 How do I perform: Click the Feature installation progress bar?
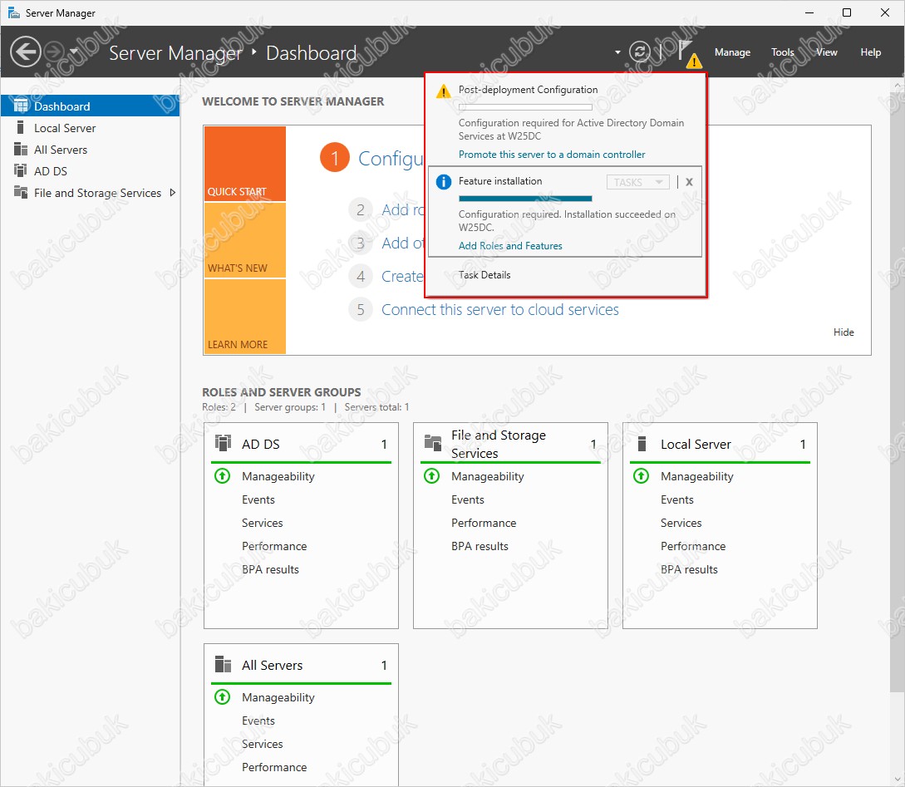click(x=525, y=198)
